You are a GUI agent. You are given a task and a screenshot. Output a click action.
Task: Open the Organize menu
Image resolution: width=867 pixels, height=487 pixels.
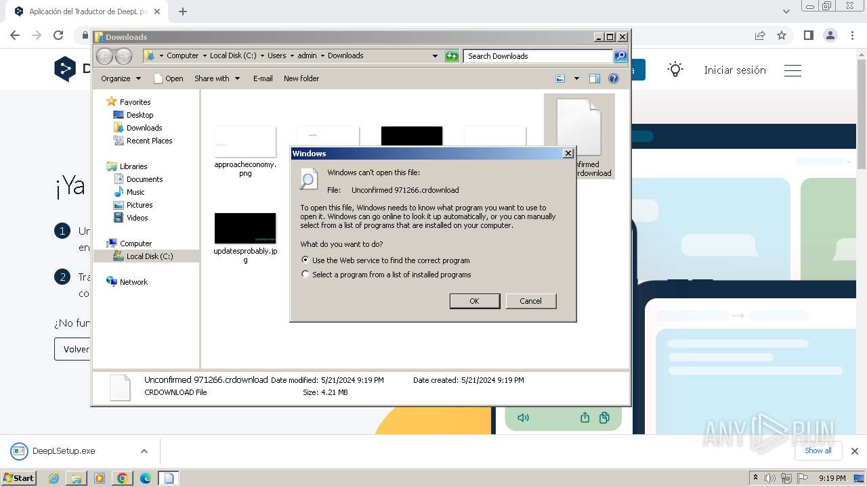pos(121,78)
